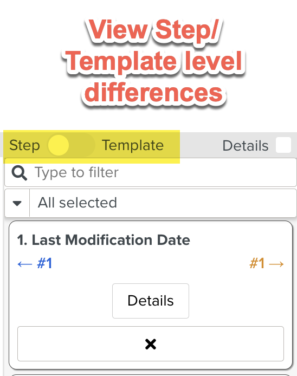Open the All selected combo box

[151, 203]
